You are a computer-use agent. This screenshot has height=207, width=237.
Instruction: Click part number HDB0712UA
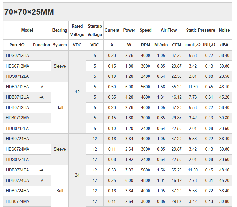point(17,97)
